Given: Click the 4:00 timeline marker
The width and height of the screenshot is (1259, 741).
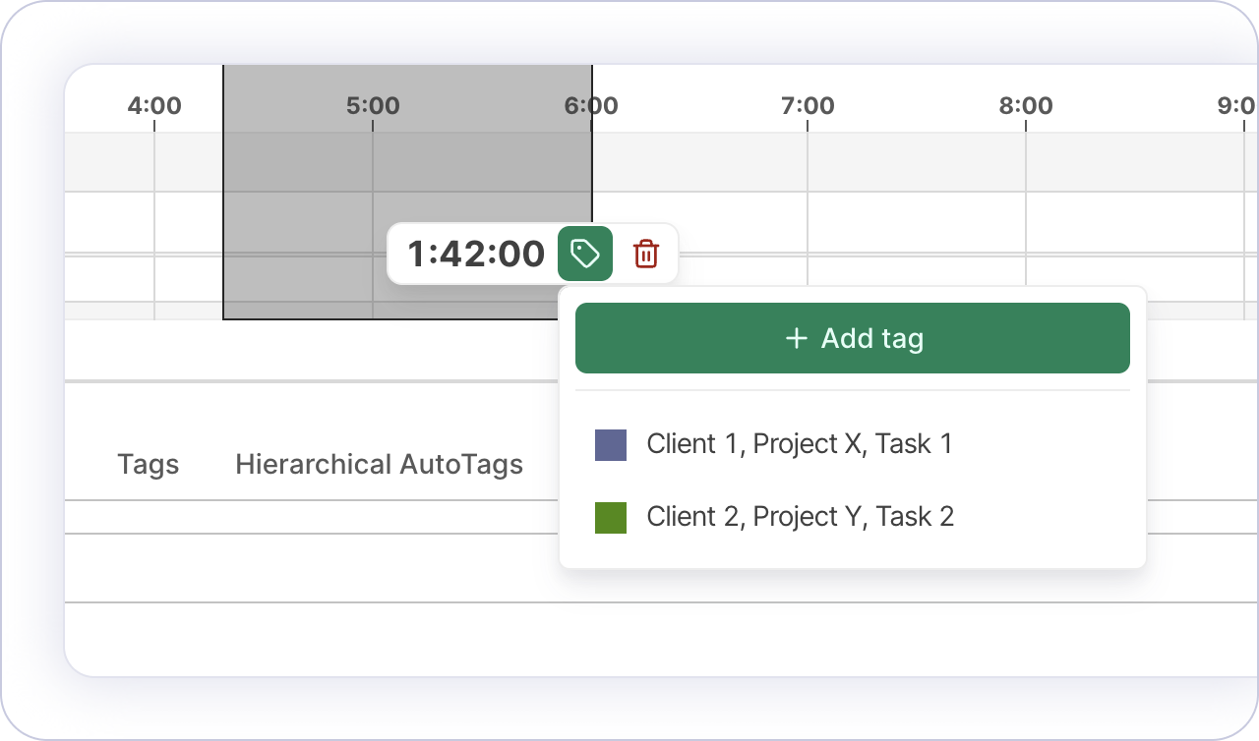Looking at the screenshot, I should (154, 105).
